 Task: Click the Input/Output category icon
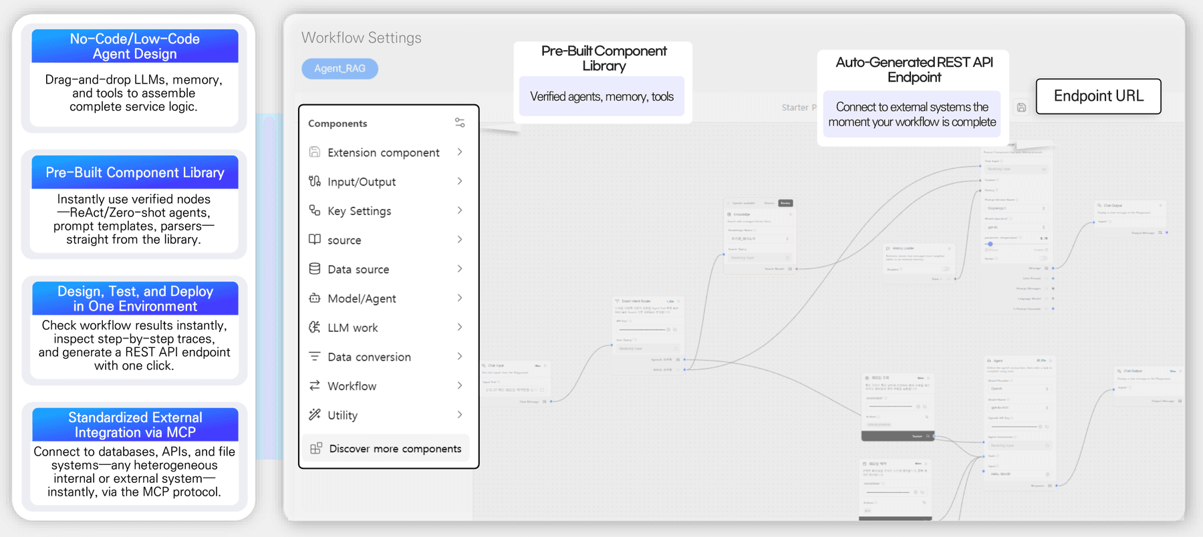pyautogui.click(x=315, y=181)
